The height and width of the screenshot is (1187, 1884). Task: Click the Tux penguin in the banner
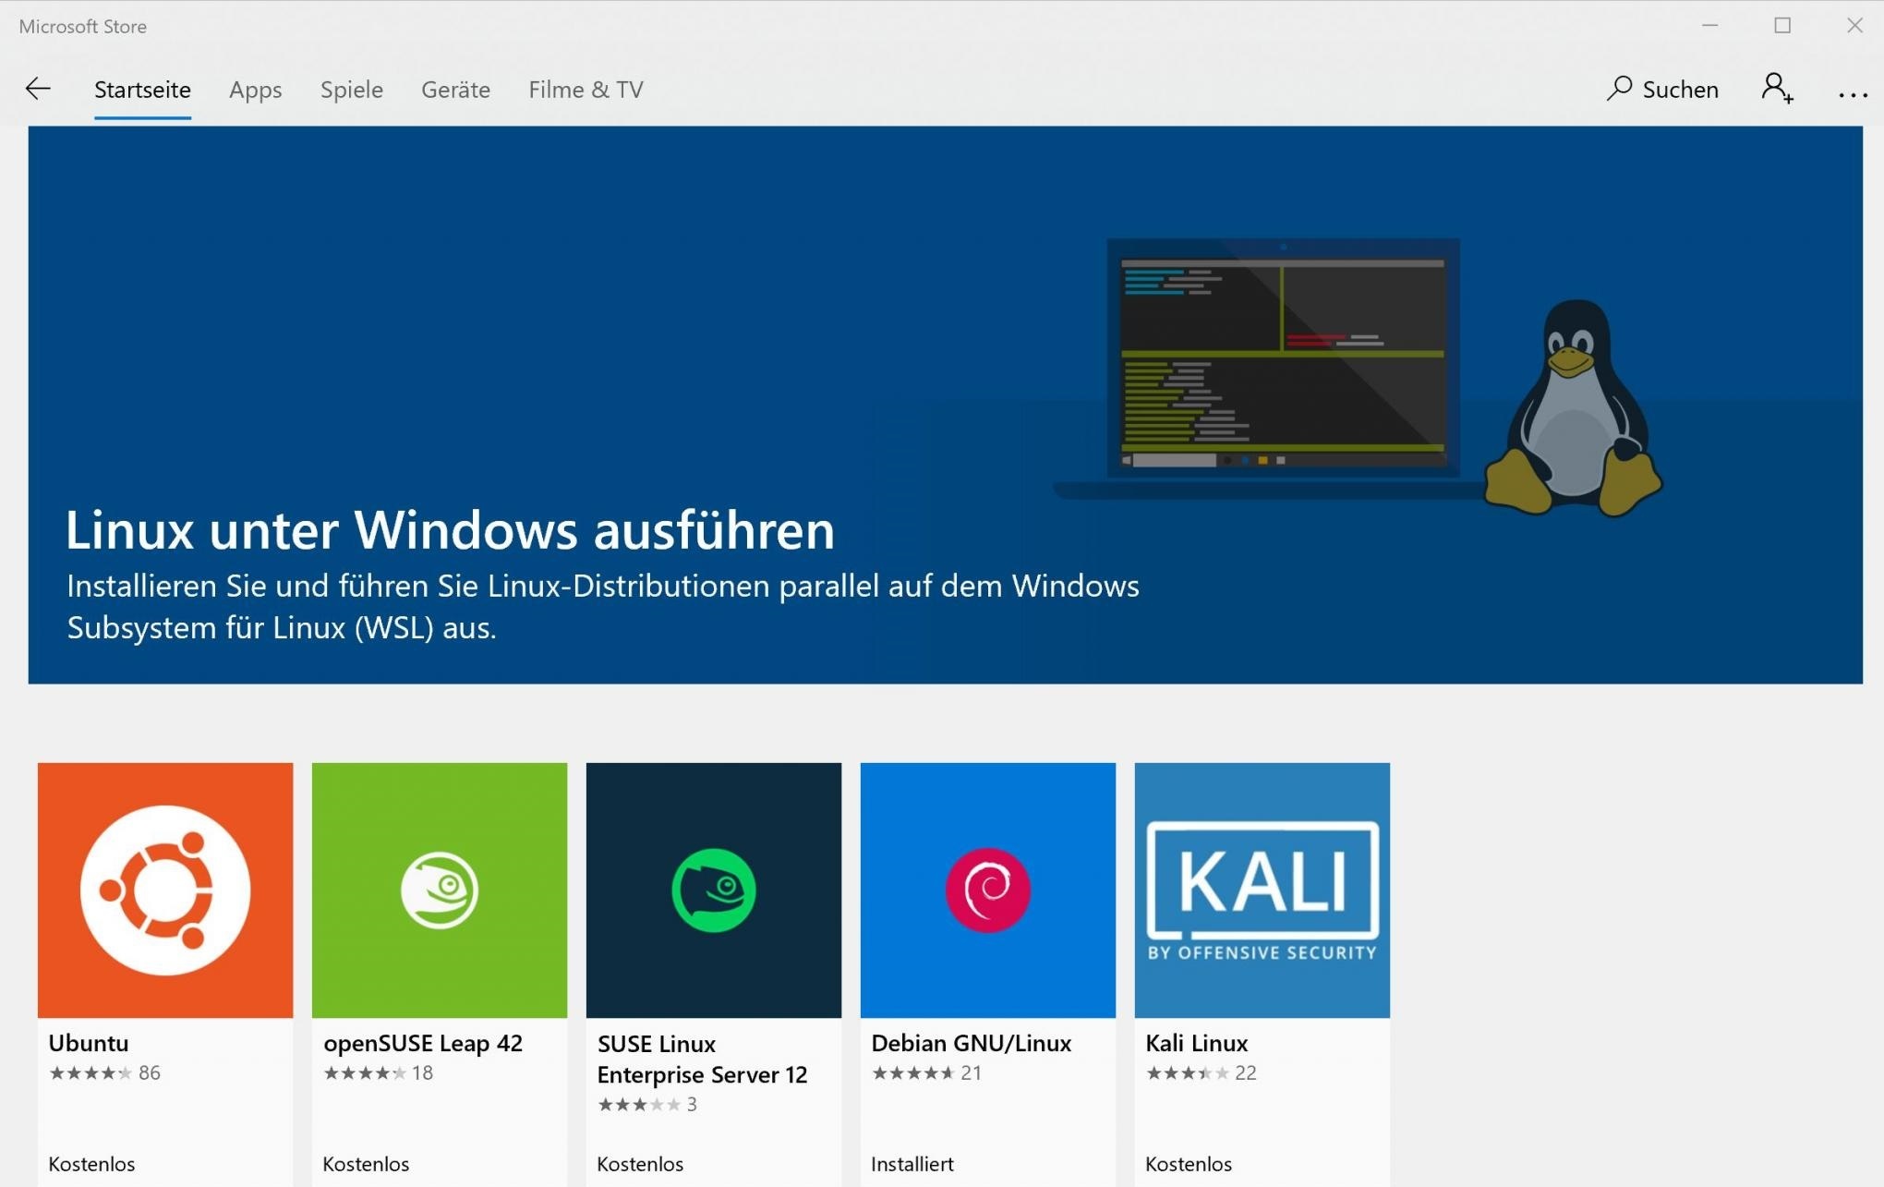point(1574,407)
